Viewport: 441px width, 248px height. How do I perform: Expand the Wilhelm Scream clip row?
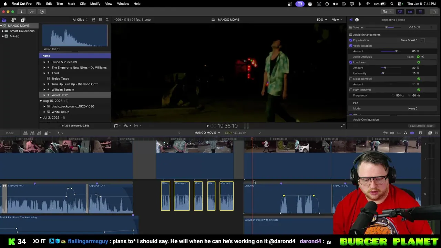tap(44, 90)
